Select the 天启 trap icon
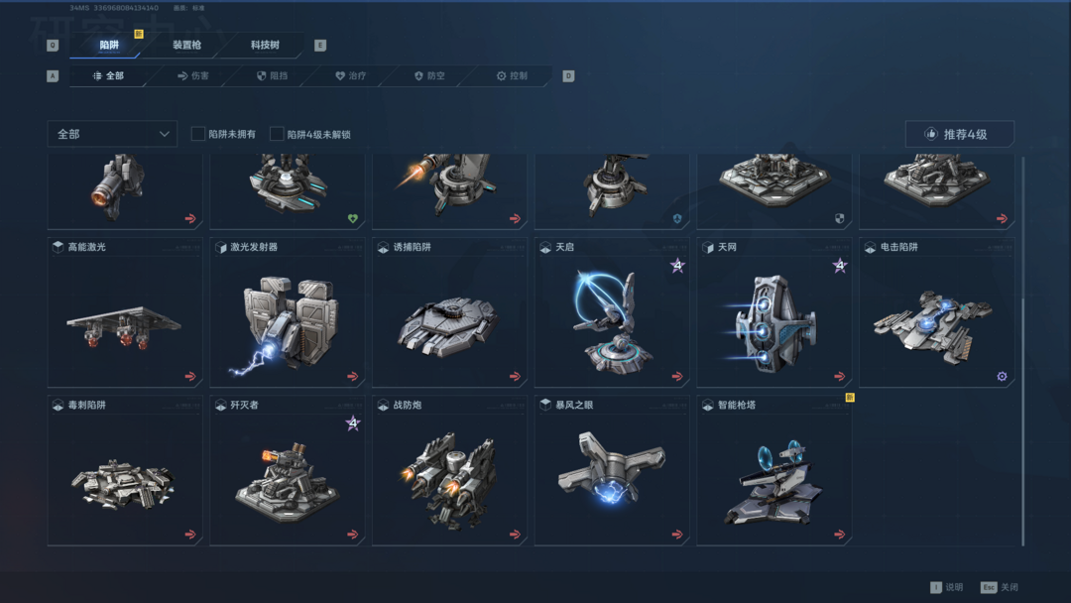 pos(612,321)
